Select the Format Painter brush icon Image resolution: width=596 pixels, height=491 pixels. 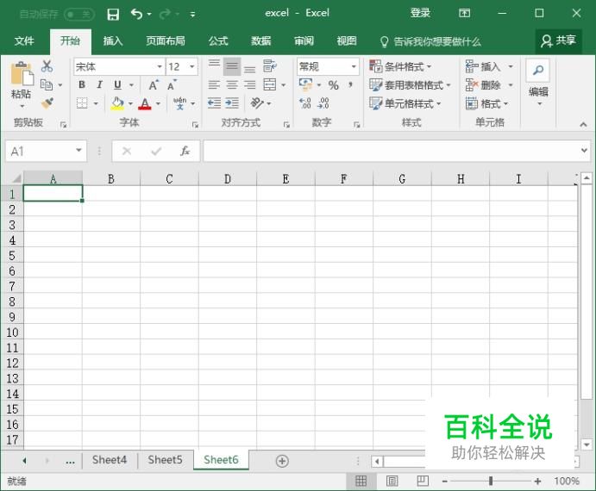47,103
